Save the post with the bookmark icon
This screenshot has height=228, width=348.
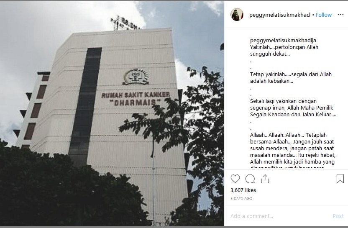click(340, 179)
